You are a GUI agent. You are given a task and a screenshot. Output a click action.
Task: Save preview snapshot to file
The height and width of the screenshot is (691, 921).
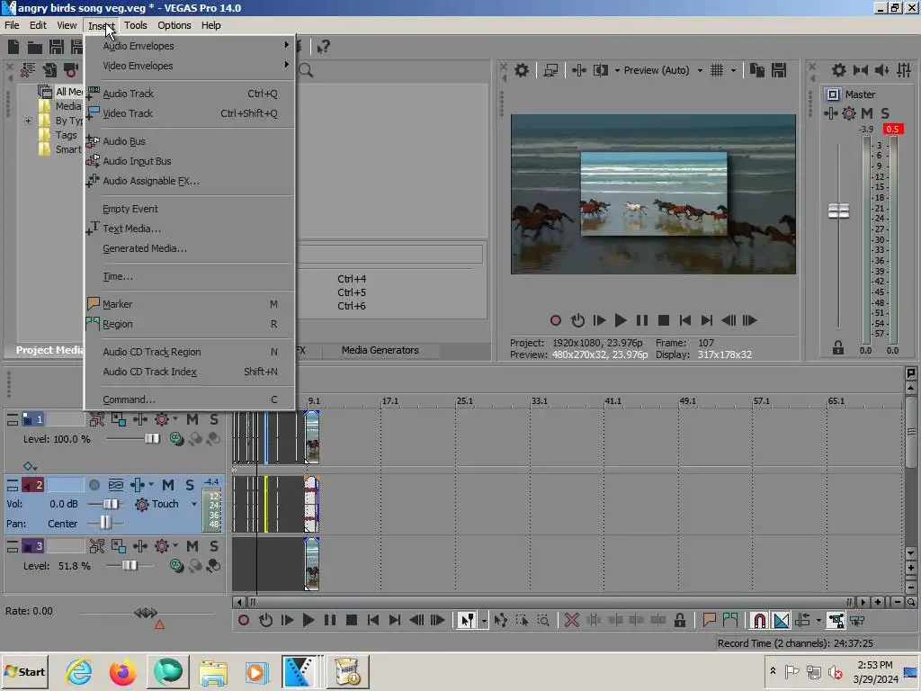point(779,70)
